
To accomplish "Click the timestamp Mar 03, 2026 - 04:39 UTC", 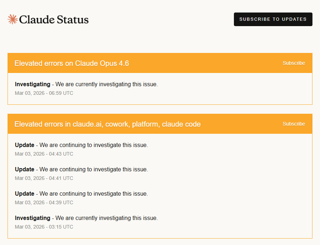I will (x=44, y=203).
